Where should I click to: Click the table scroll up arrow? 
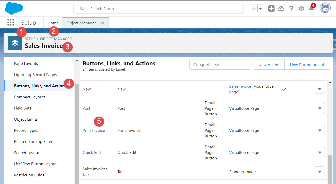(x=330, y=83)
